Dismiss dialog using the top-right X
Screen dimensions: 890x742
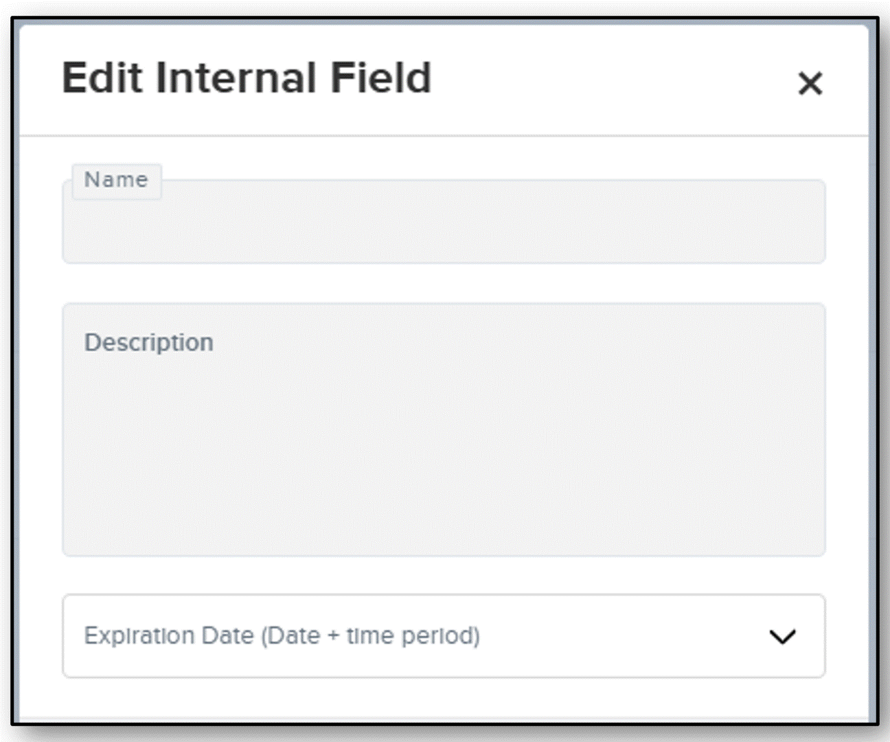tap(810, 84)
